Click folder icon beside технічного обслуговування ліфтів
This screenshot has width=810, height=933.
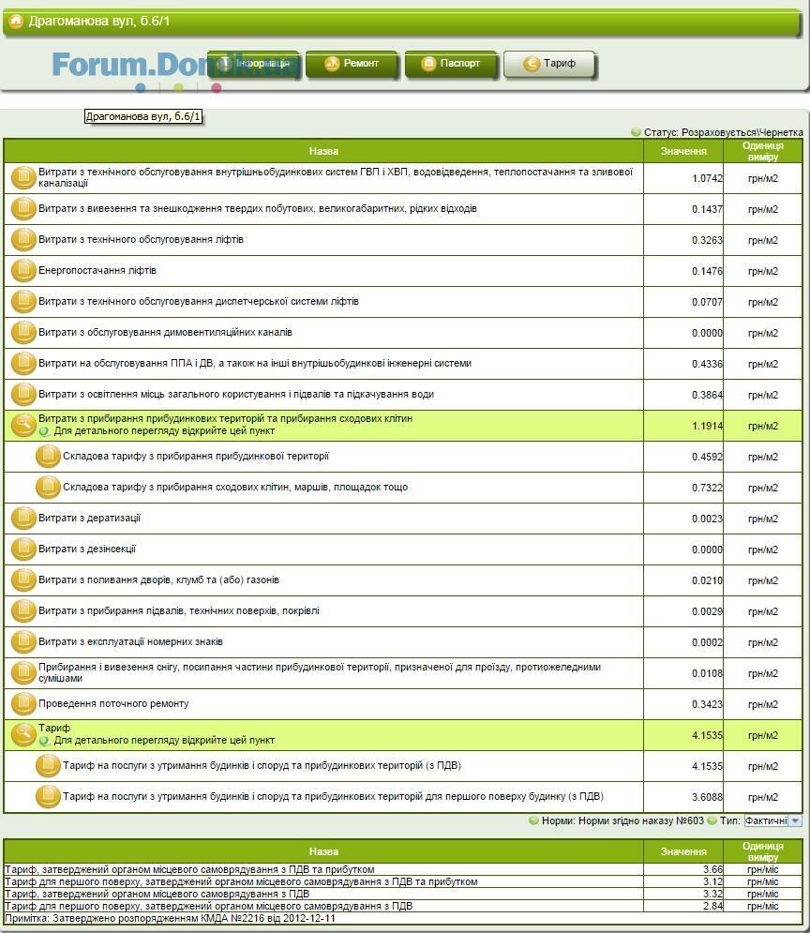[x=23, y=240]
